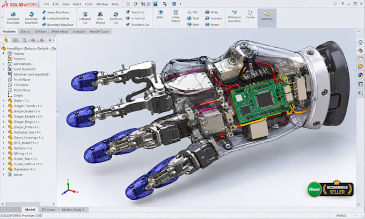Select the Front Plane item

pos(19,79)
